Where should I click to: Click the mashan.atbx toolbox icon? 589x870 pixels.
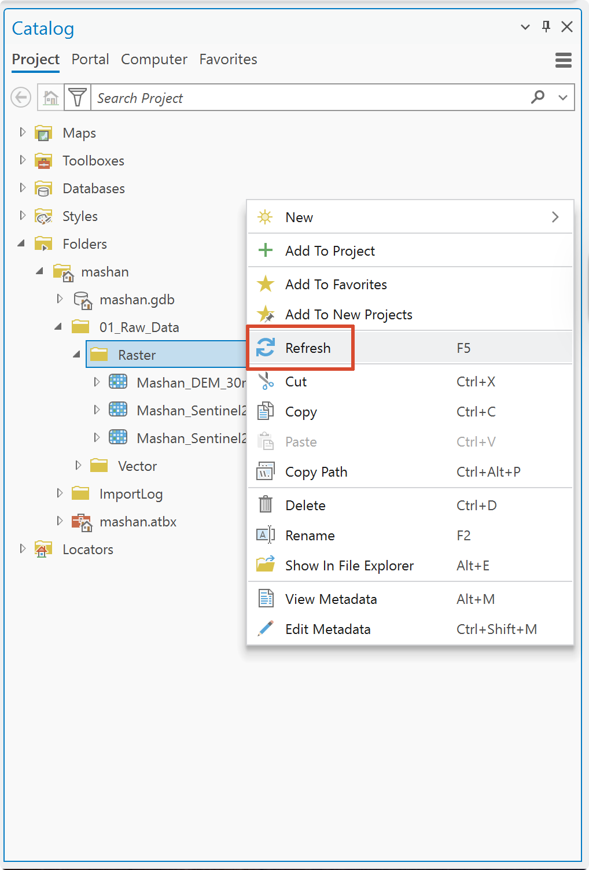pyautogui.click(x=82, y=522)
